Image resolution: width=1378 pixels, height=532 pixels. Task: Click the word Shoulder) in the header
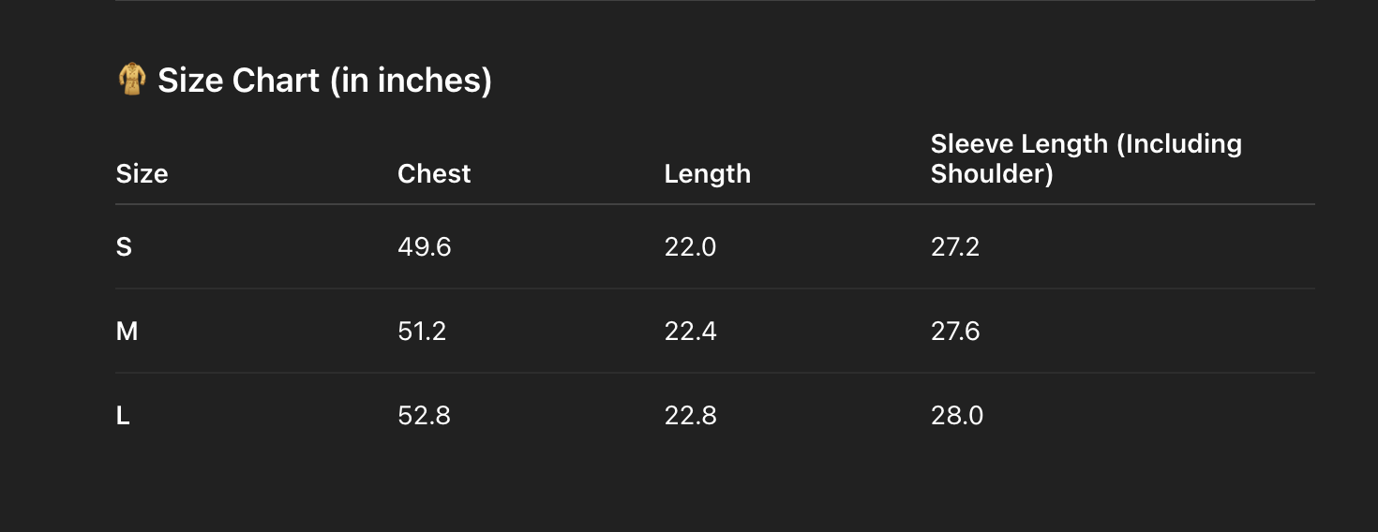[992, 175]
